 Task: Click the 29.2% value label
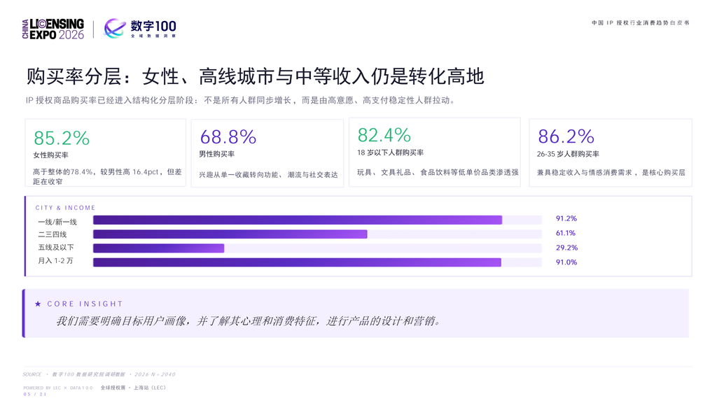[x=566, y=248]
